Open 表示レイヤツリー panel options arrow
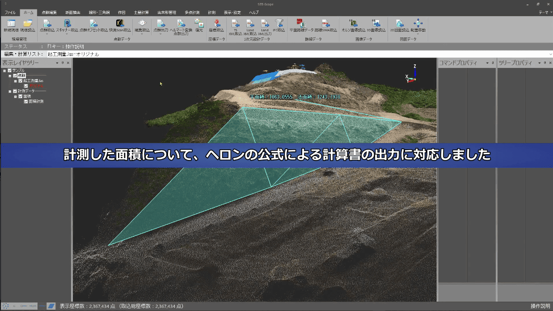The height and width of the screenshot is (311, 553). pyautogui.click(x=57, y=63)
